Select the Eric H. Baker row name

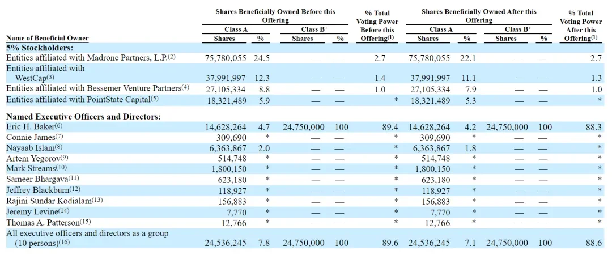31,126
